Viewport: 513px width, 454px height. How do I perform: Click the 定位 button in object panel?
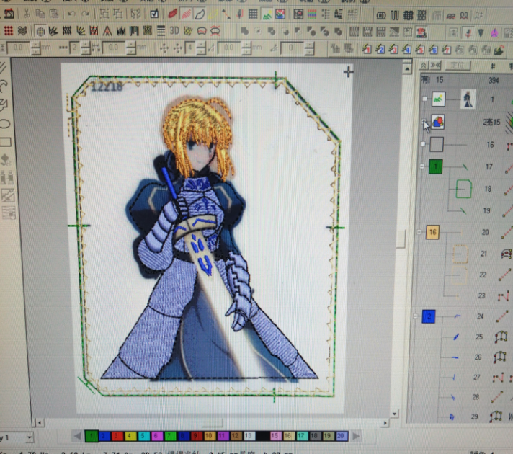pos(457,65)
